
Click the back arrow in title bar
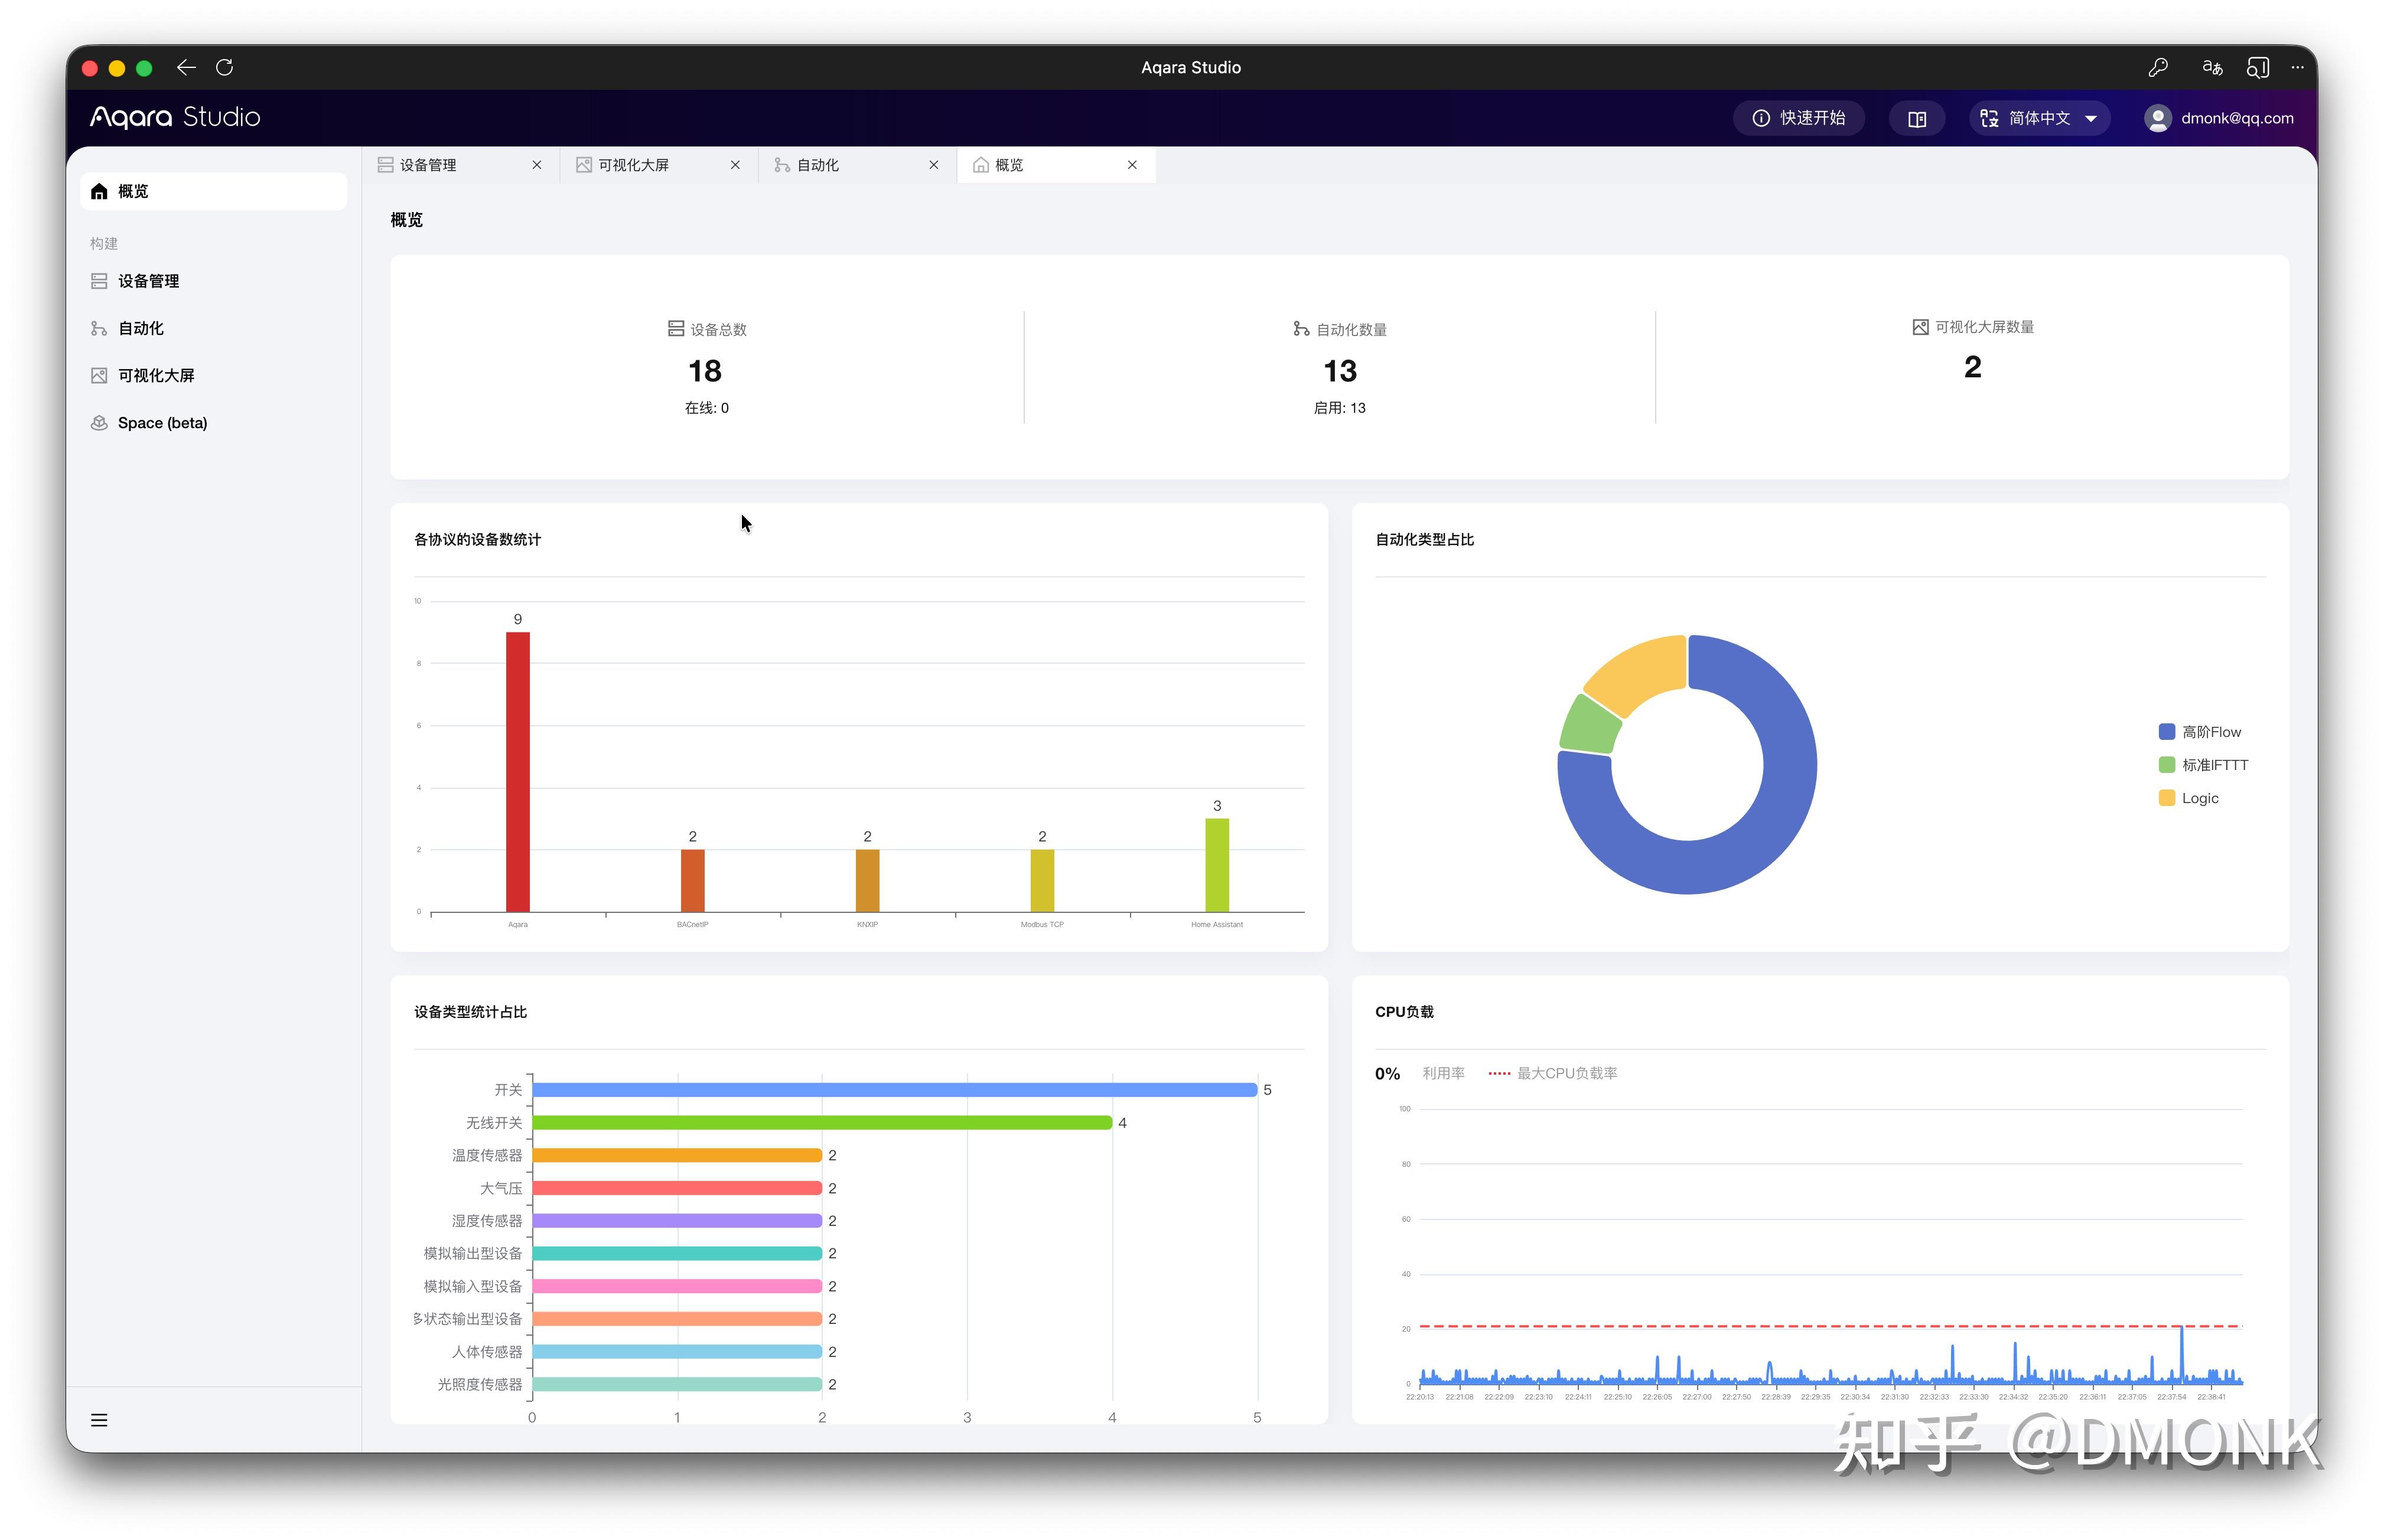(186, 67)
